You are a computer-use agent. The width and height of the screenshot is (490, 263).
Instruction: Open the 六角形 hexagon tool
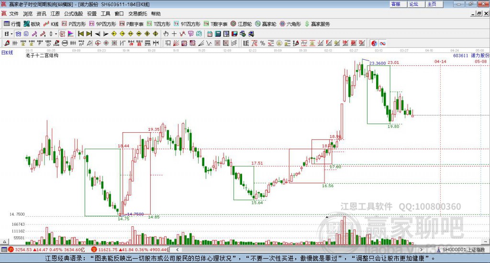[x=290, y=24]
